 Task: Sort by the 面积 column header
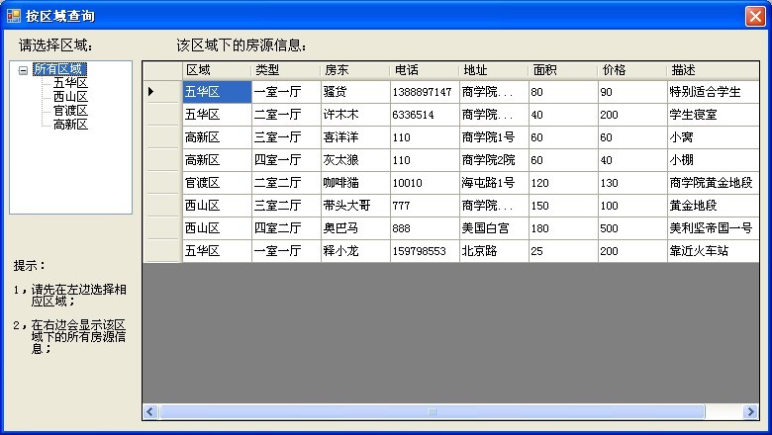coord(564,70)
